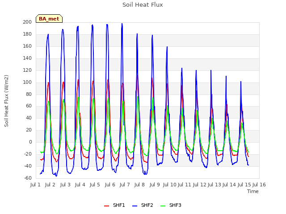This screenshot has width=286, height=214.
Task: Click the chart title Soil Heat Flux
Action: (x=143, y=5)
